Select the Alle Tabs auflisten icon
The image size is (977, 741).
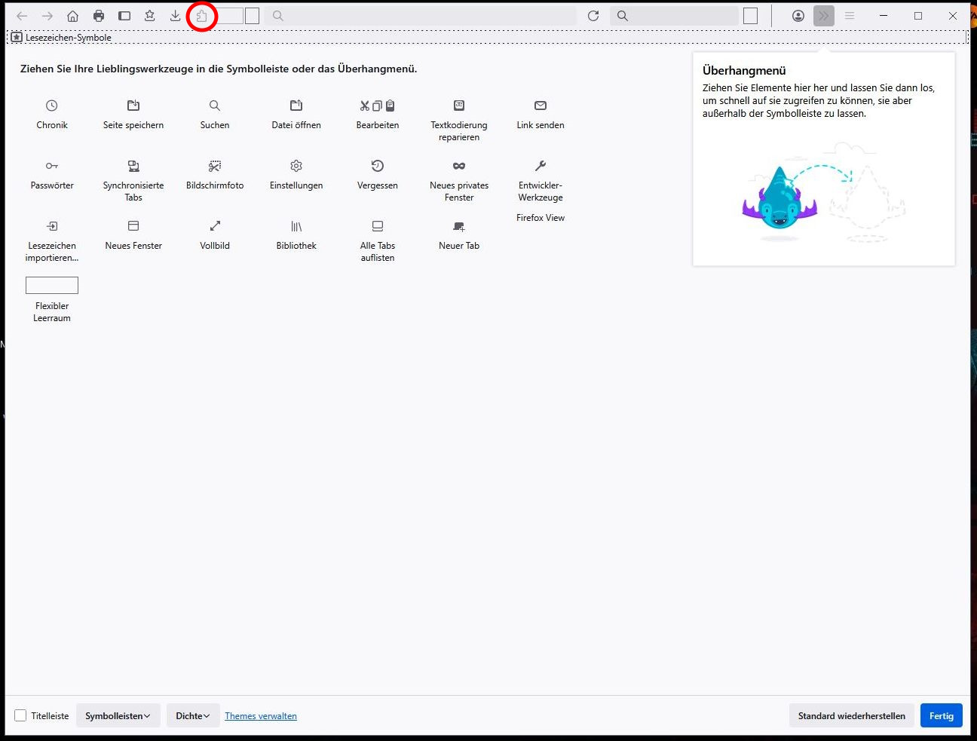378,226
